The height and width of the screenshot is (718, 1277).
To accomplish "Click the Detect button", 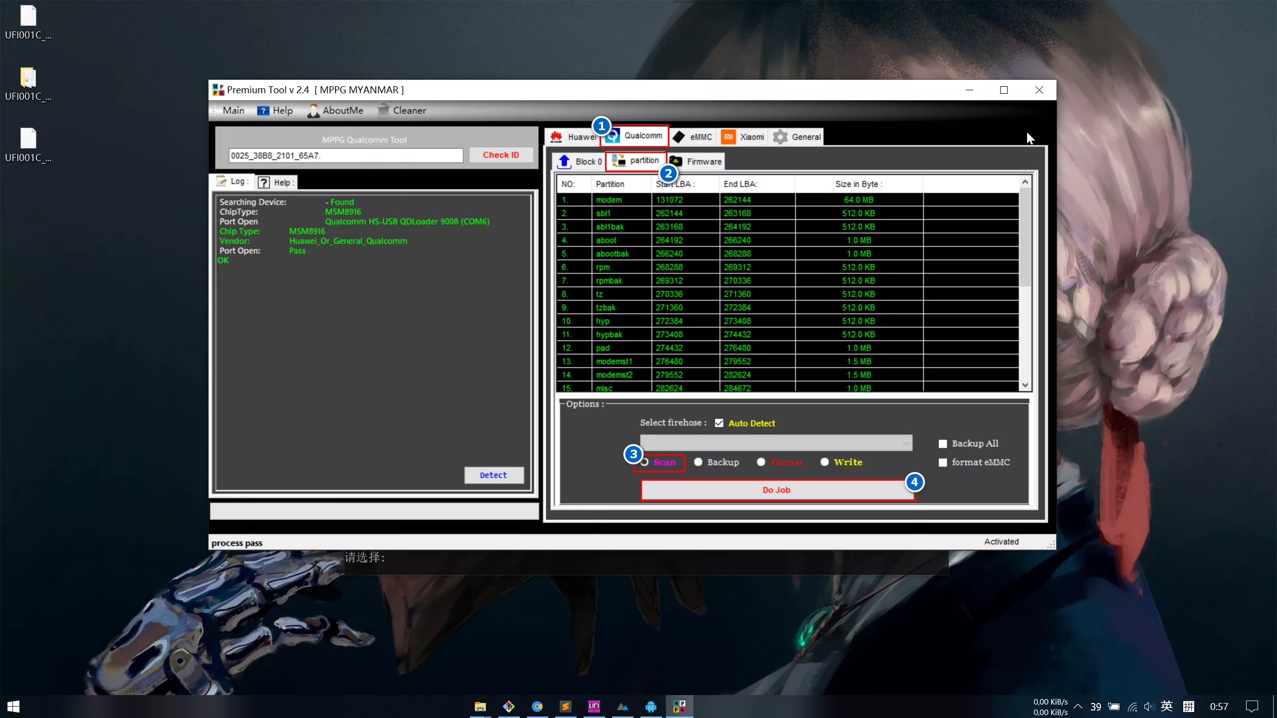I will [494, 475].
